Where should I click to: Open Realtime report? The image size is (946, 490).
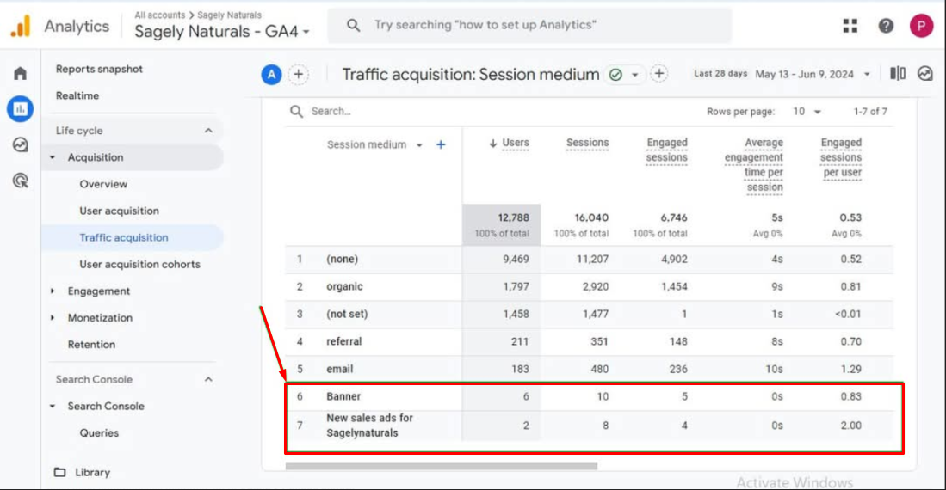point(77,95)
